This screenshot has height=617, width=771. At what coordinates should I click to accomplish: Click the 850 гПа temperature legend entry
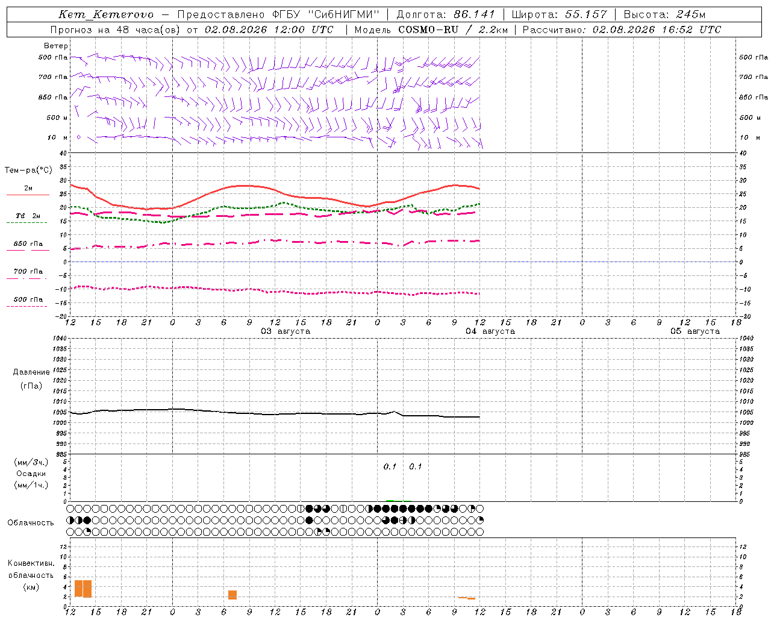[x=28, y=244]
